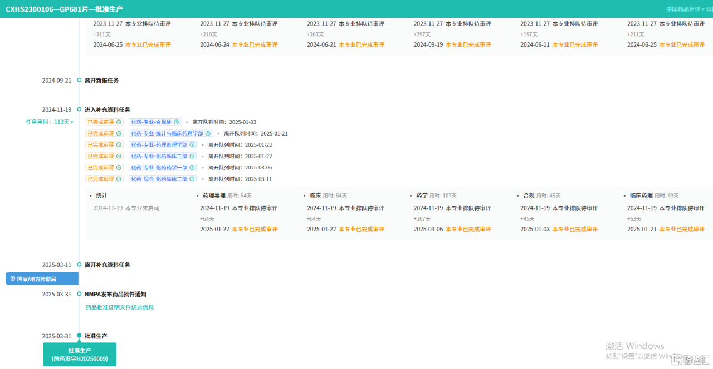Click location pin icon beside 国家/地方药监局
Image resolution: width=713 pixels, height=369 pixels.
click(x=13, y=279)
